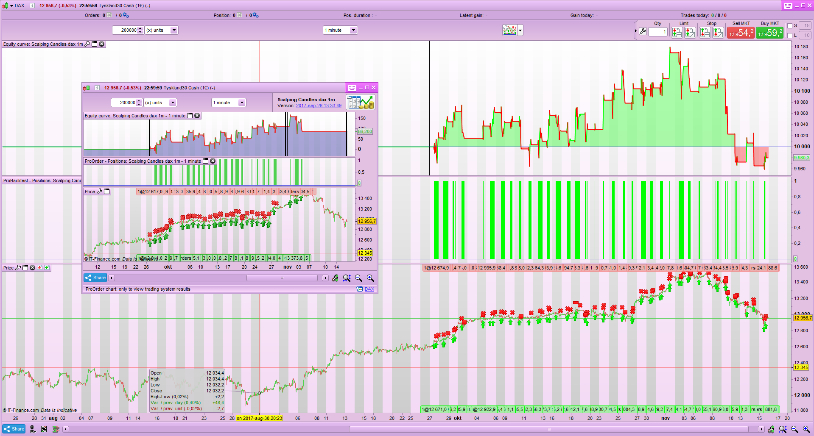
Task: Open the keyboard shortcuts icon in the main window
Action: click(788, 6)
